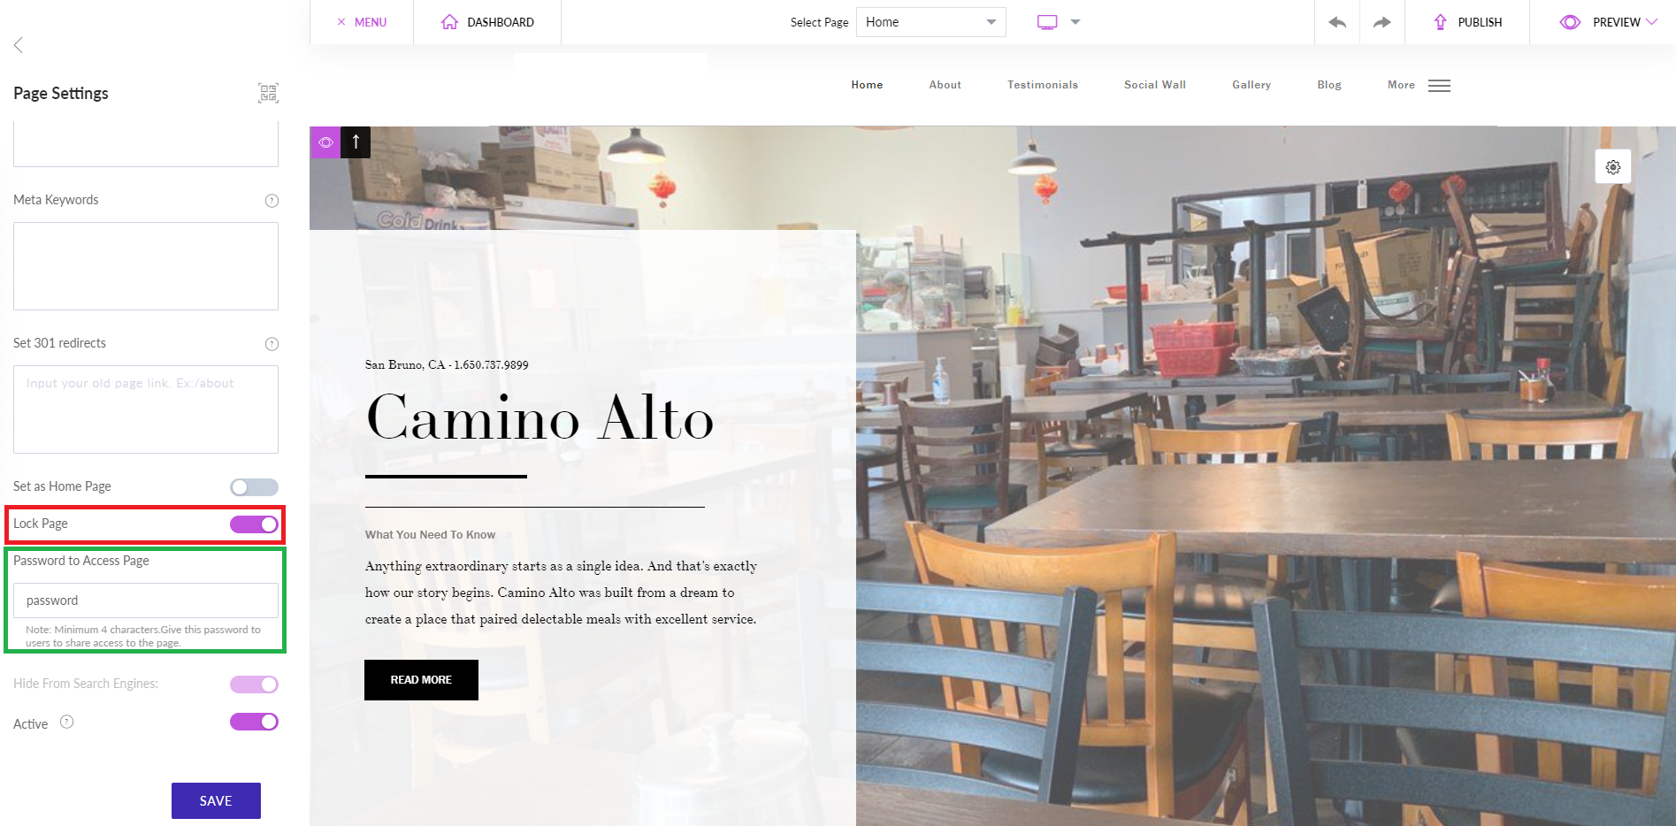Turn off the Active toggle
Viewport: 1676px width, 826px height.
(254, 722)
